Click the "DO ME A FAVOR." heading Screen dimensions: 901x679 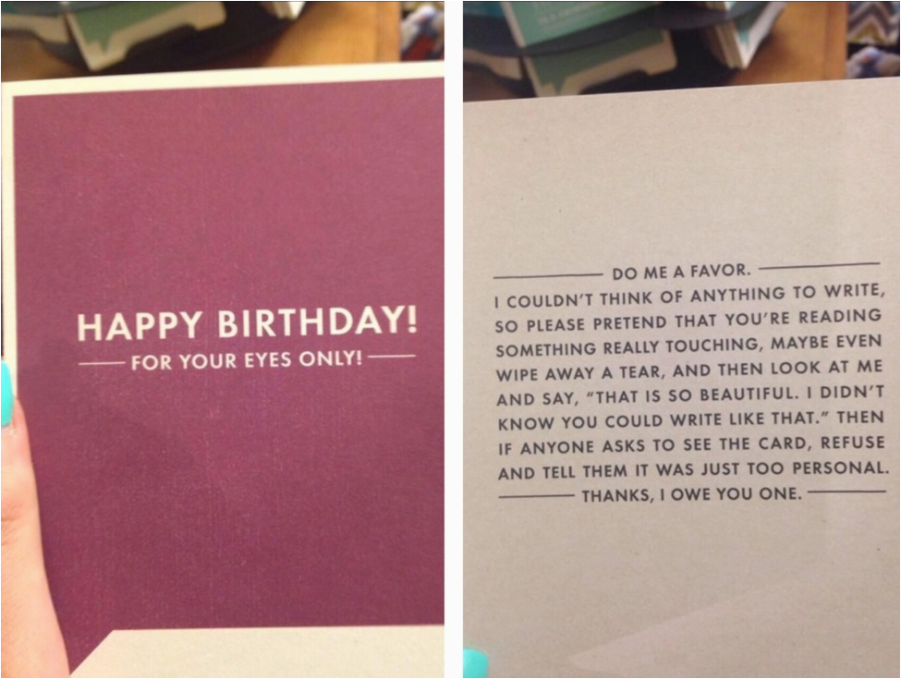coord(681,272)
